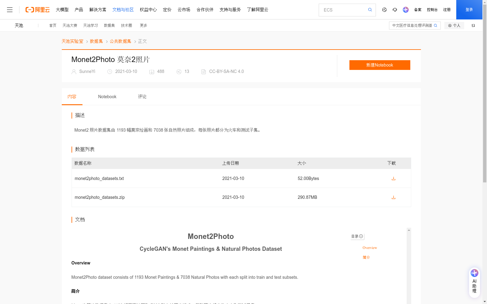Viewport: 487px width, 304px height.
Task: Click the fullscreen expand icon
Action: 473,26
